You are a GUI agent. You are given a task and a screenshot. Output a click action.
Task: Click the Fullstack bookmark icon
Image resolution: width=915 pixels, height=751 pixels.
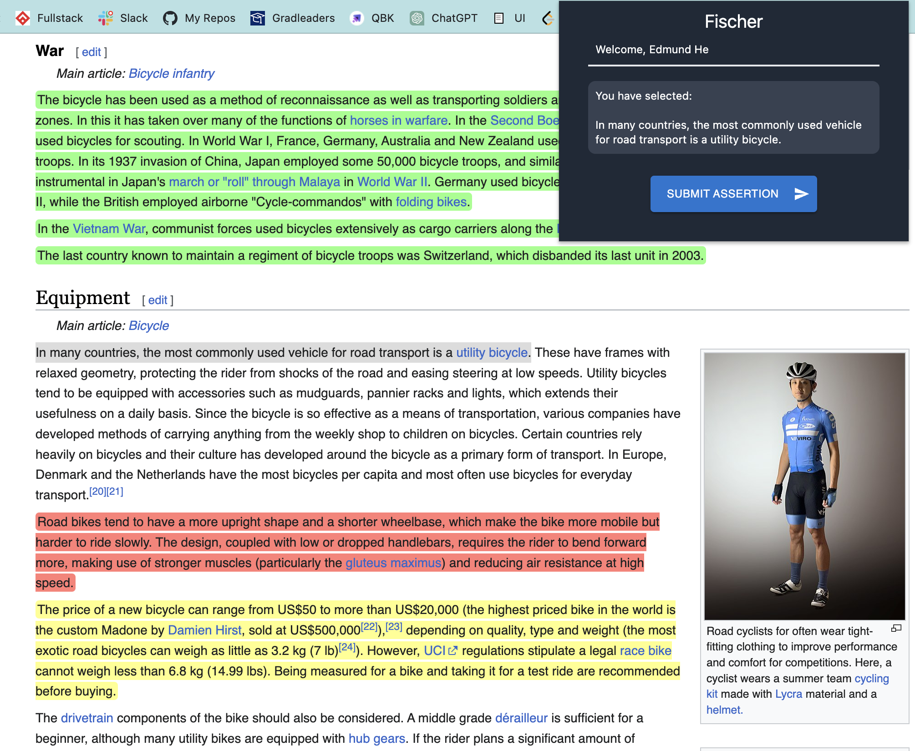23,18
